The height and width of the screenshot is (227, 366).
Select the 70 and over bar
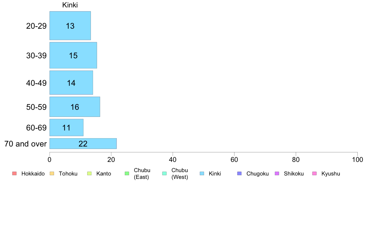83,143
